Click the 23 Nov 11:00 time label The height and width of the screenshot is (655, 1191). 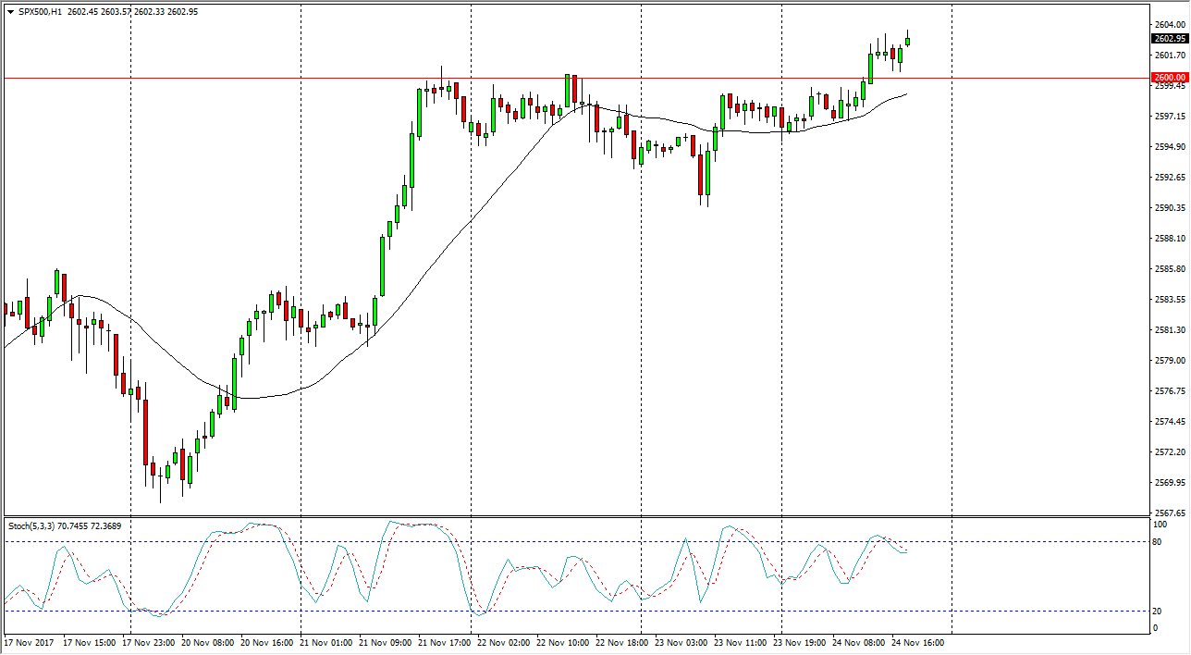tap(742, 642)
